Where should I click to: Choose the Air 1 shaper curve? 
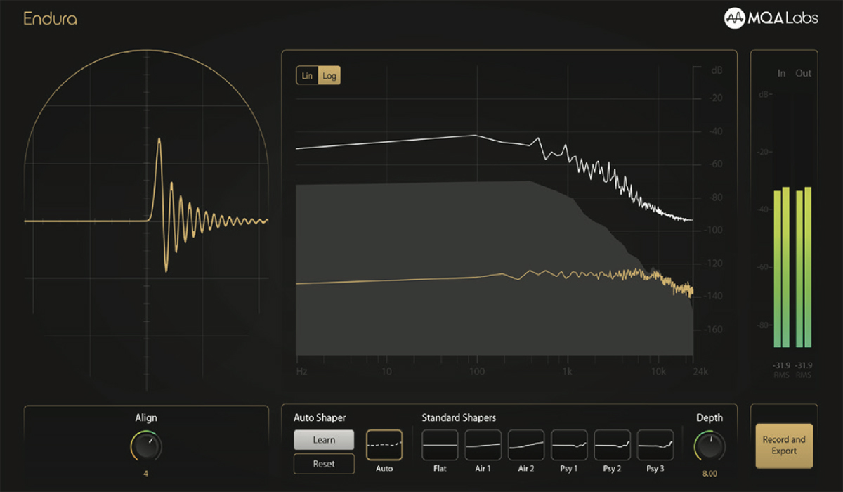(x=483, y=445)
